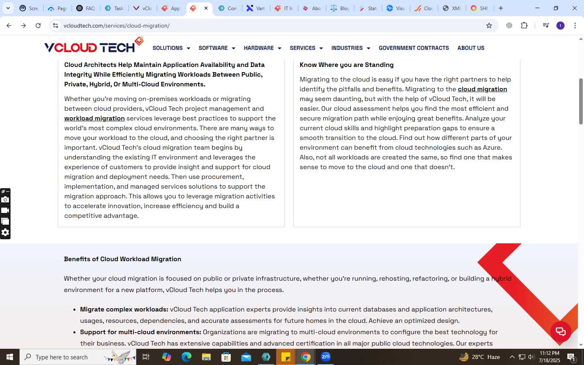The height and width of the screenshot is (365, 584).
Task: Open the red chat widget button
Action: (561, 331)
